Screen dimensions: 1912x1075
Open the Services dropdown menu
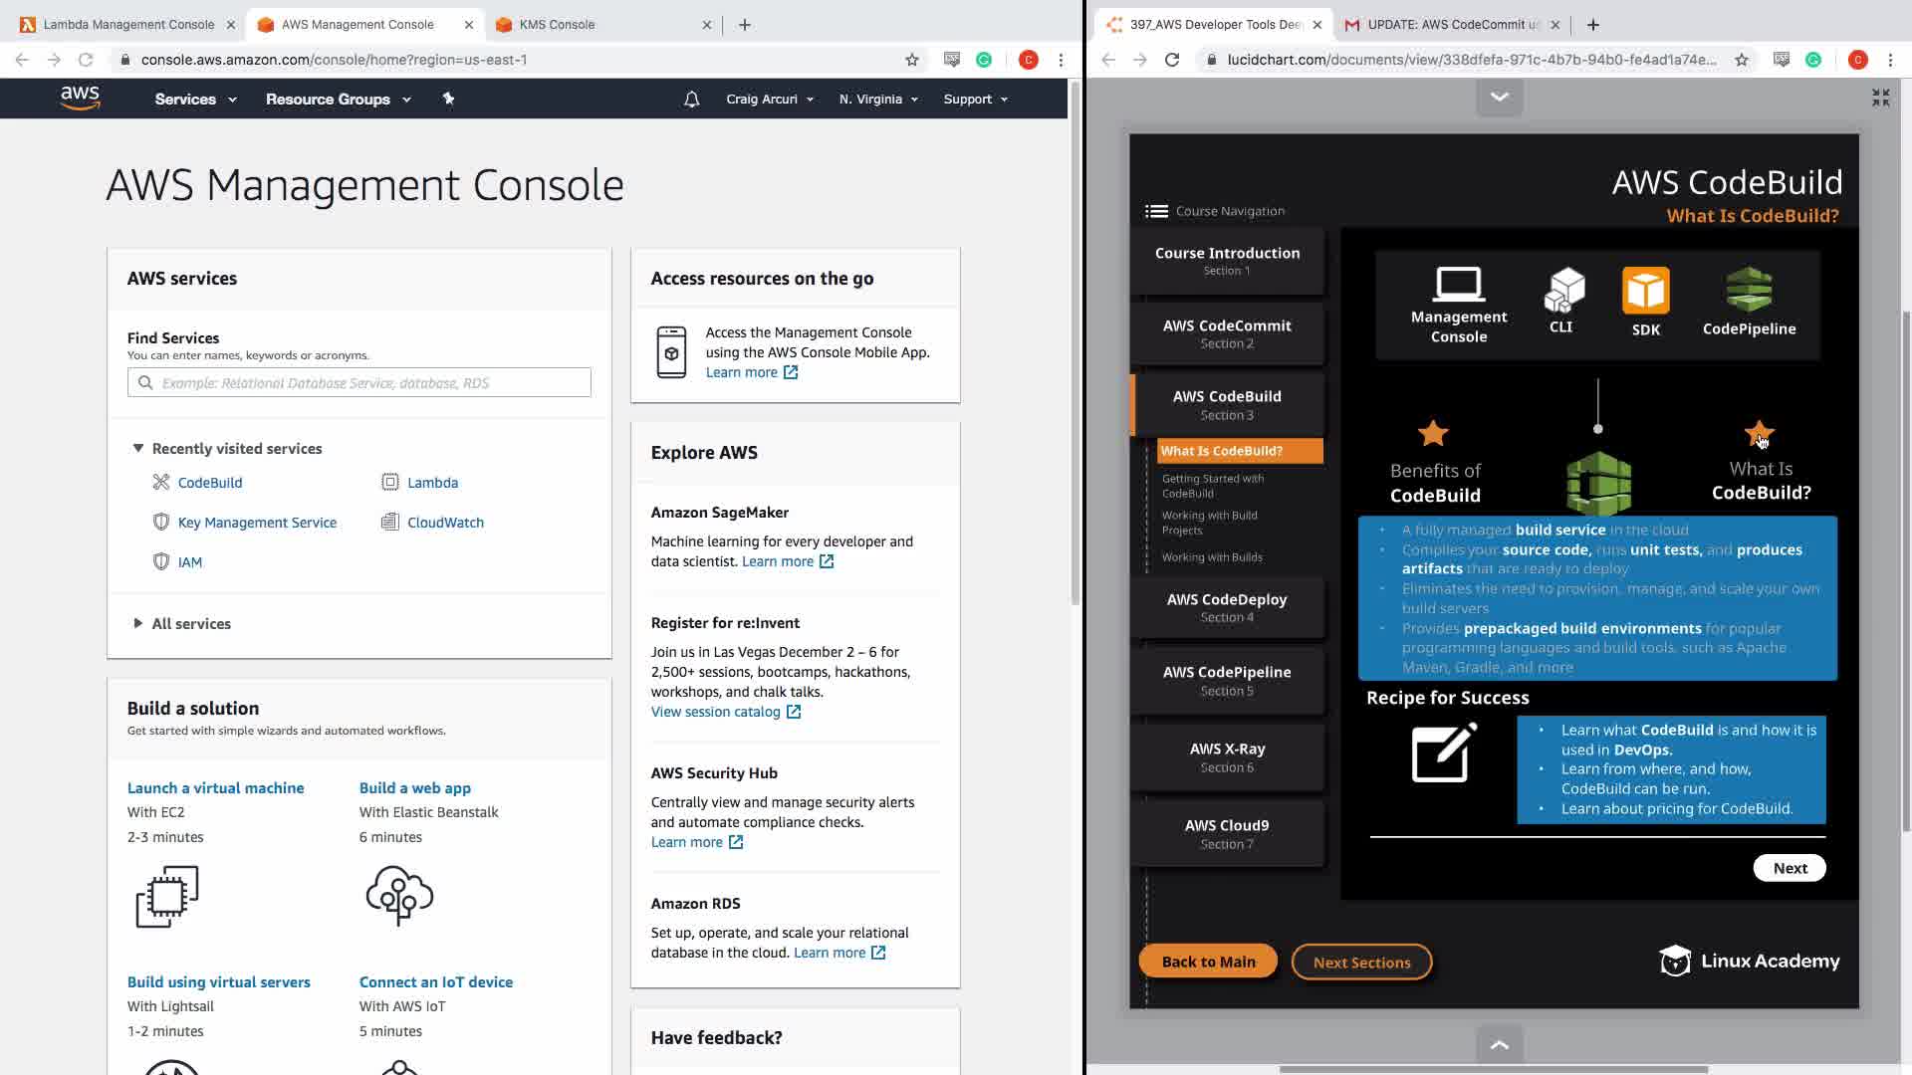tap(195, 99)
